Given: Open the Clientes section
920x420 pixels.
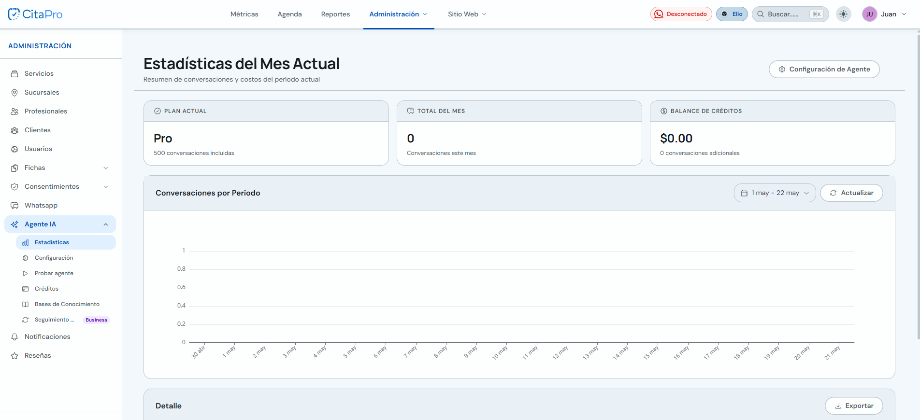Looking at the screenshot, I should click(60, 130).
